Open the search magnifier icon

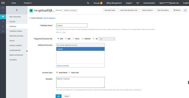pyautogui.click(x=88, y=3)
